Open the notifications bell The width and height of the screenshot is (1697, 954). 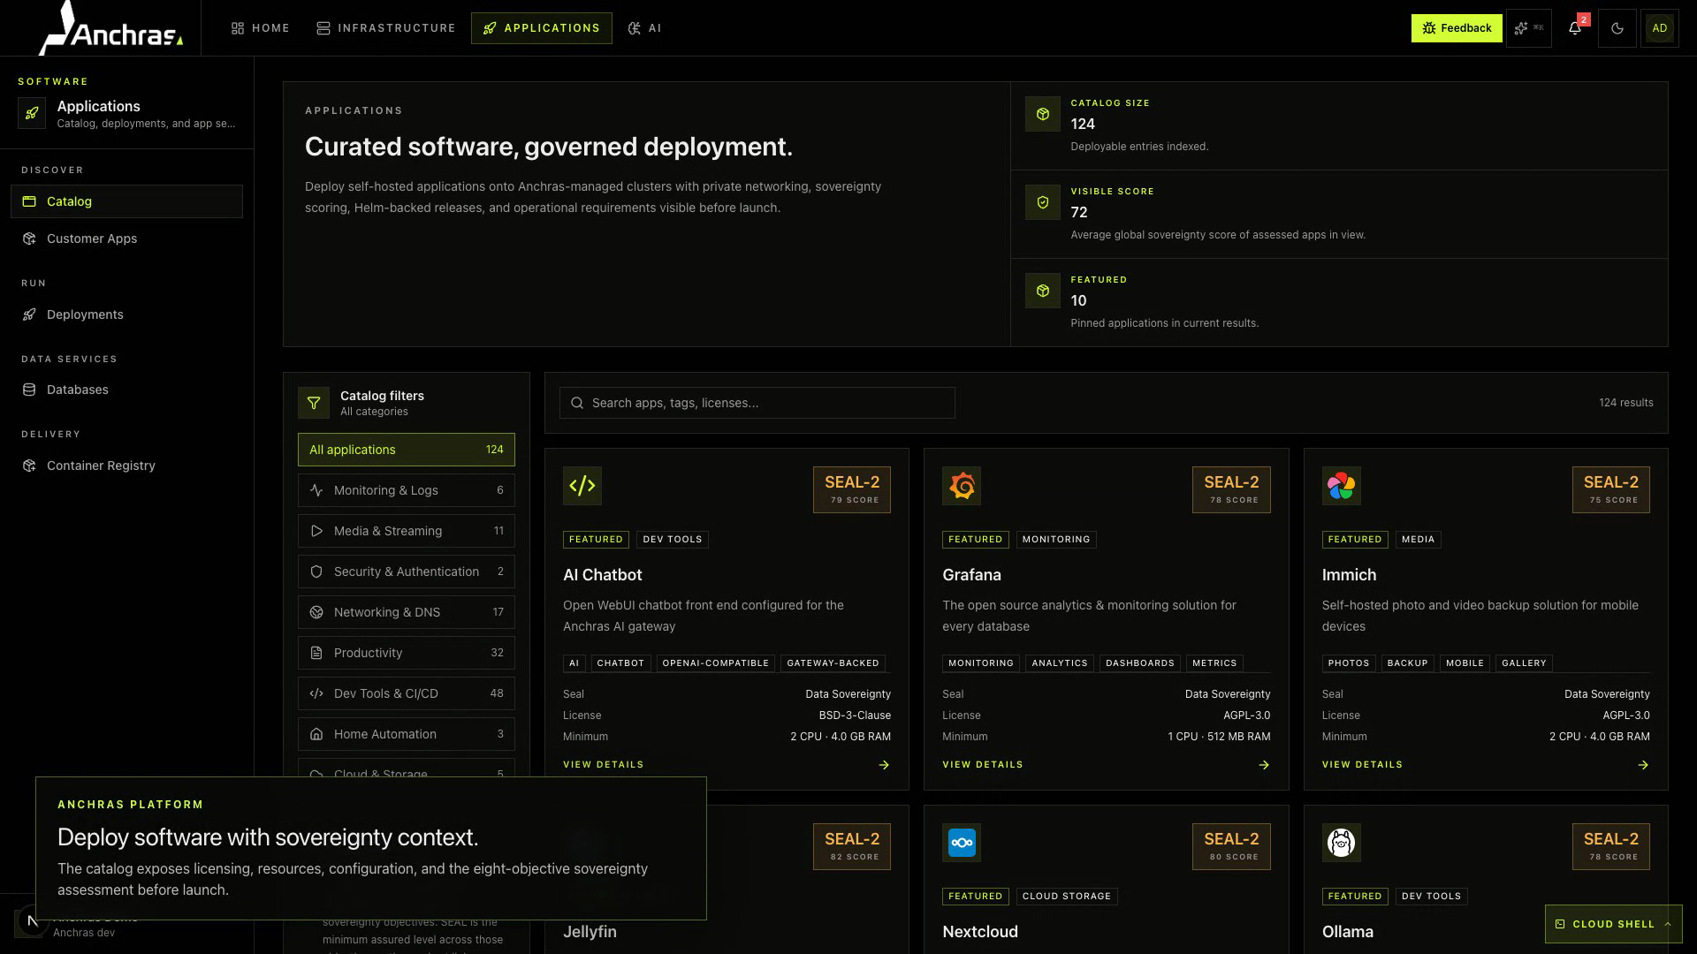click(x=1574, y=28)
